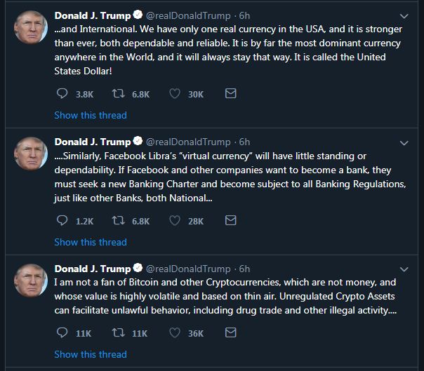Show this thread under the Libra tweet

click(91, 242)
